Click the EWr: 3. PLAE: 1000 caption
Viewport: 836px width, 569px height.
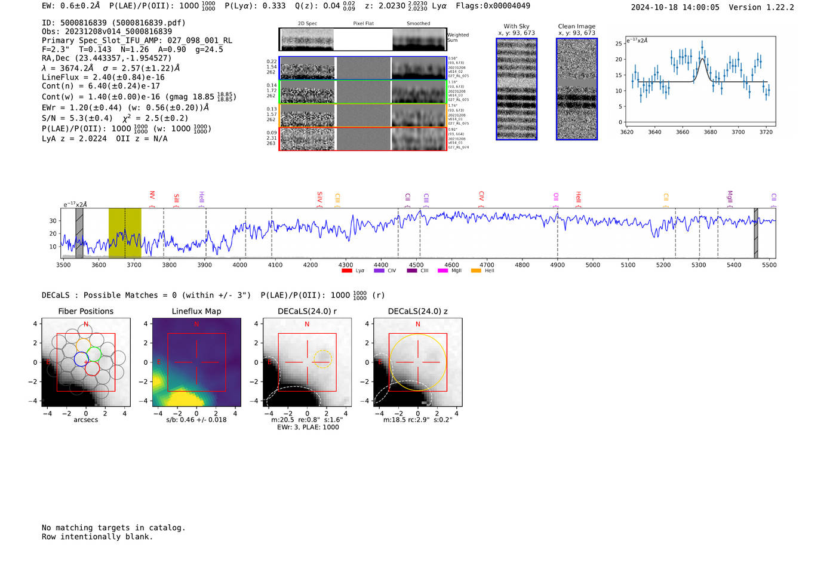[x=308, y=427]
